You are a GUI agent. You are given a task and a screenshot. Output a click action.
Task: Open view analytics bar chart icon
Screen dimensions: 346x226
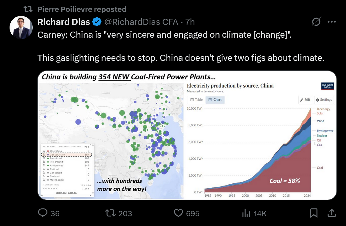click(246, 213)
